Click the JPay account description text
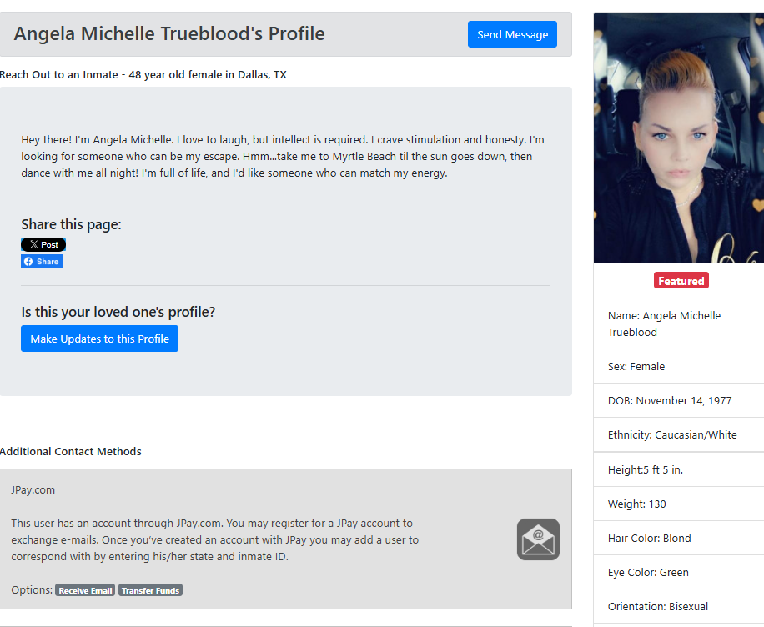764x627 pixels. [x=215, y=539]
